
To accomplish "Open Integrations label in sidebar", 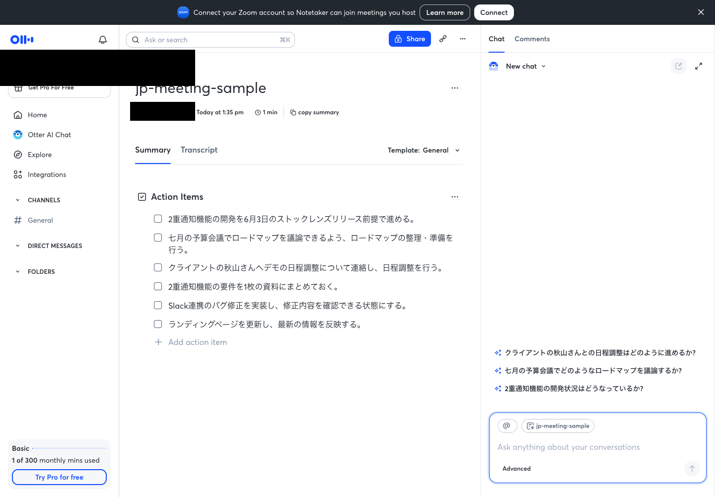I will click(x=47, y=174).
